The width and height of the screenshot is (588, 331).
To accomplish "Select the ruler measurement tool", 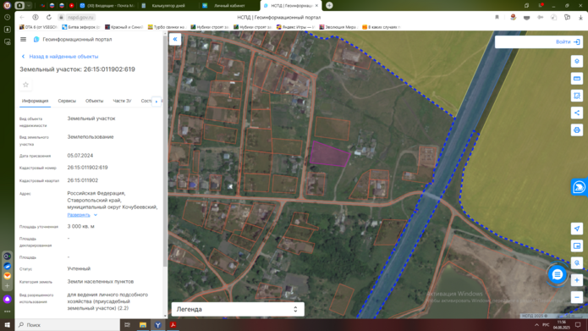I will pyautogui.click(x=577, y=79).
